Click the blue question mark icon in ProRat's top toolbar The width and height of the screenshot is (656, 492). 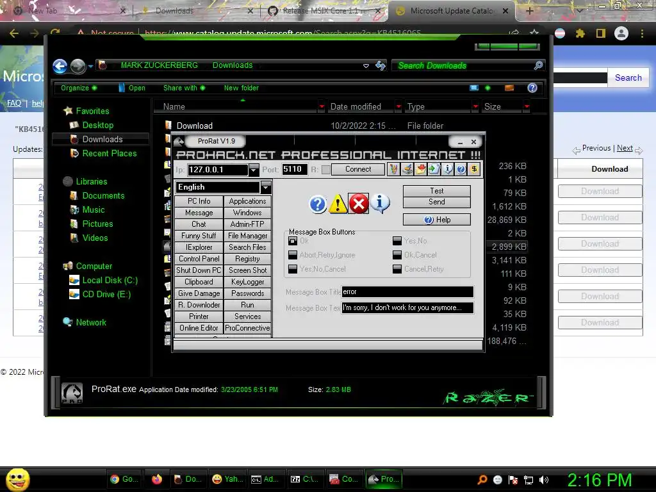(x=461, y=169)
